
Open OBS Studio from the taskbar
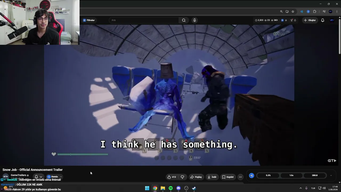pyautogui.click(x=186, y=188)
